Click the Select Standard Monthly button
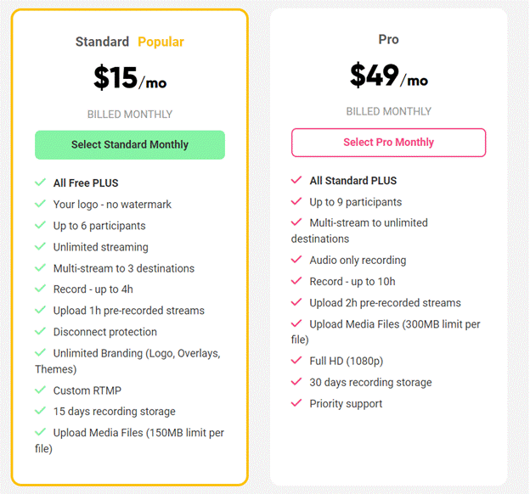The height and width of the screenshot is (494, 530). click(130, 145)
